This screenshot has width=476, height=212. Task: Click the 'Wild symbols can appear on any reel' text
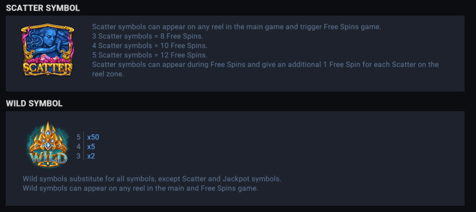click(141, 188)
